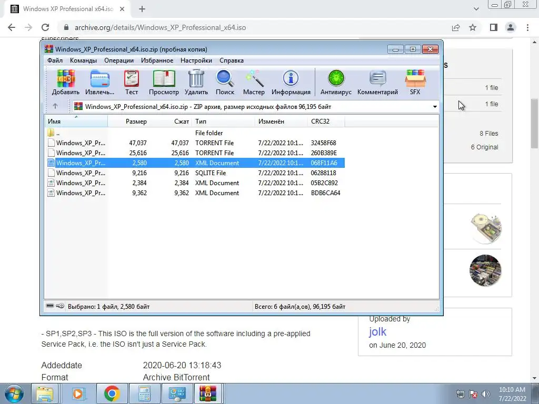
Task: Sort by the CRC32 column header
Action: coord(326,122)
